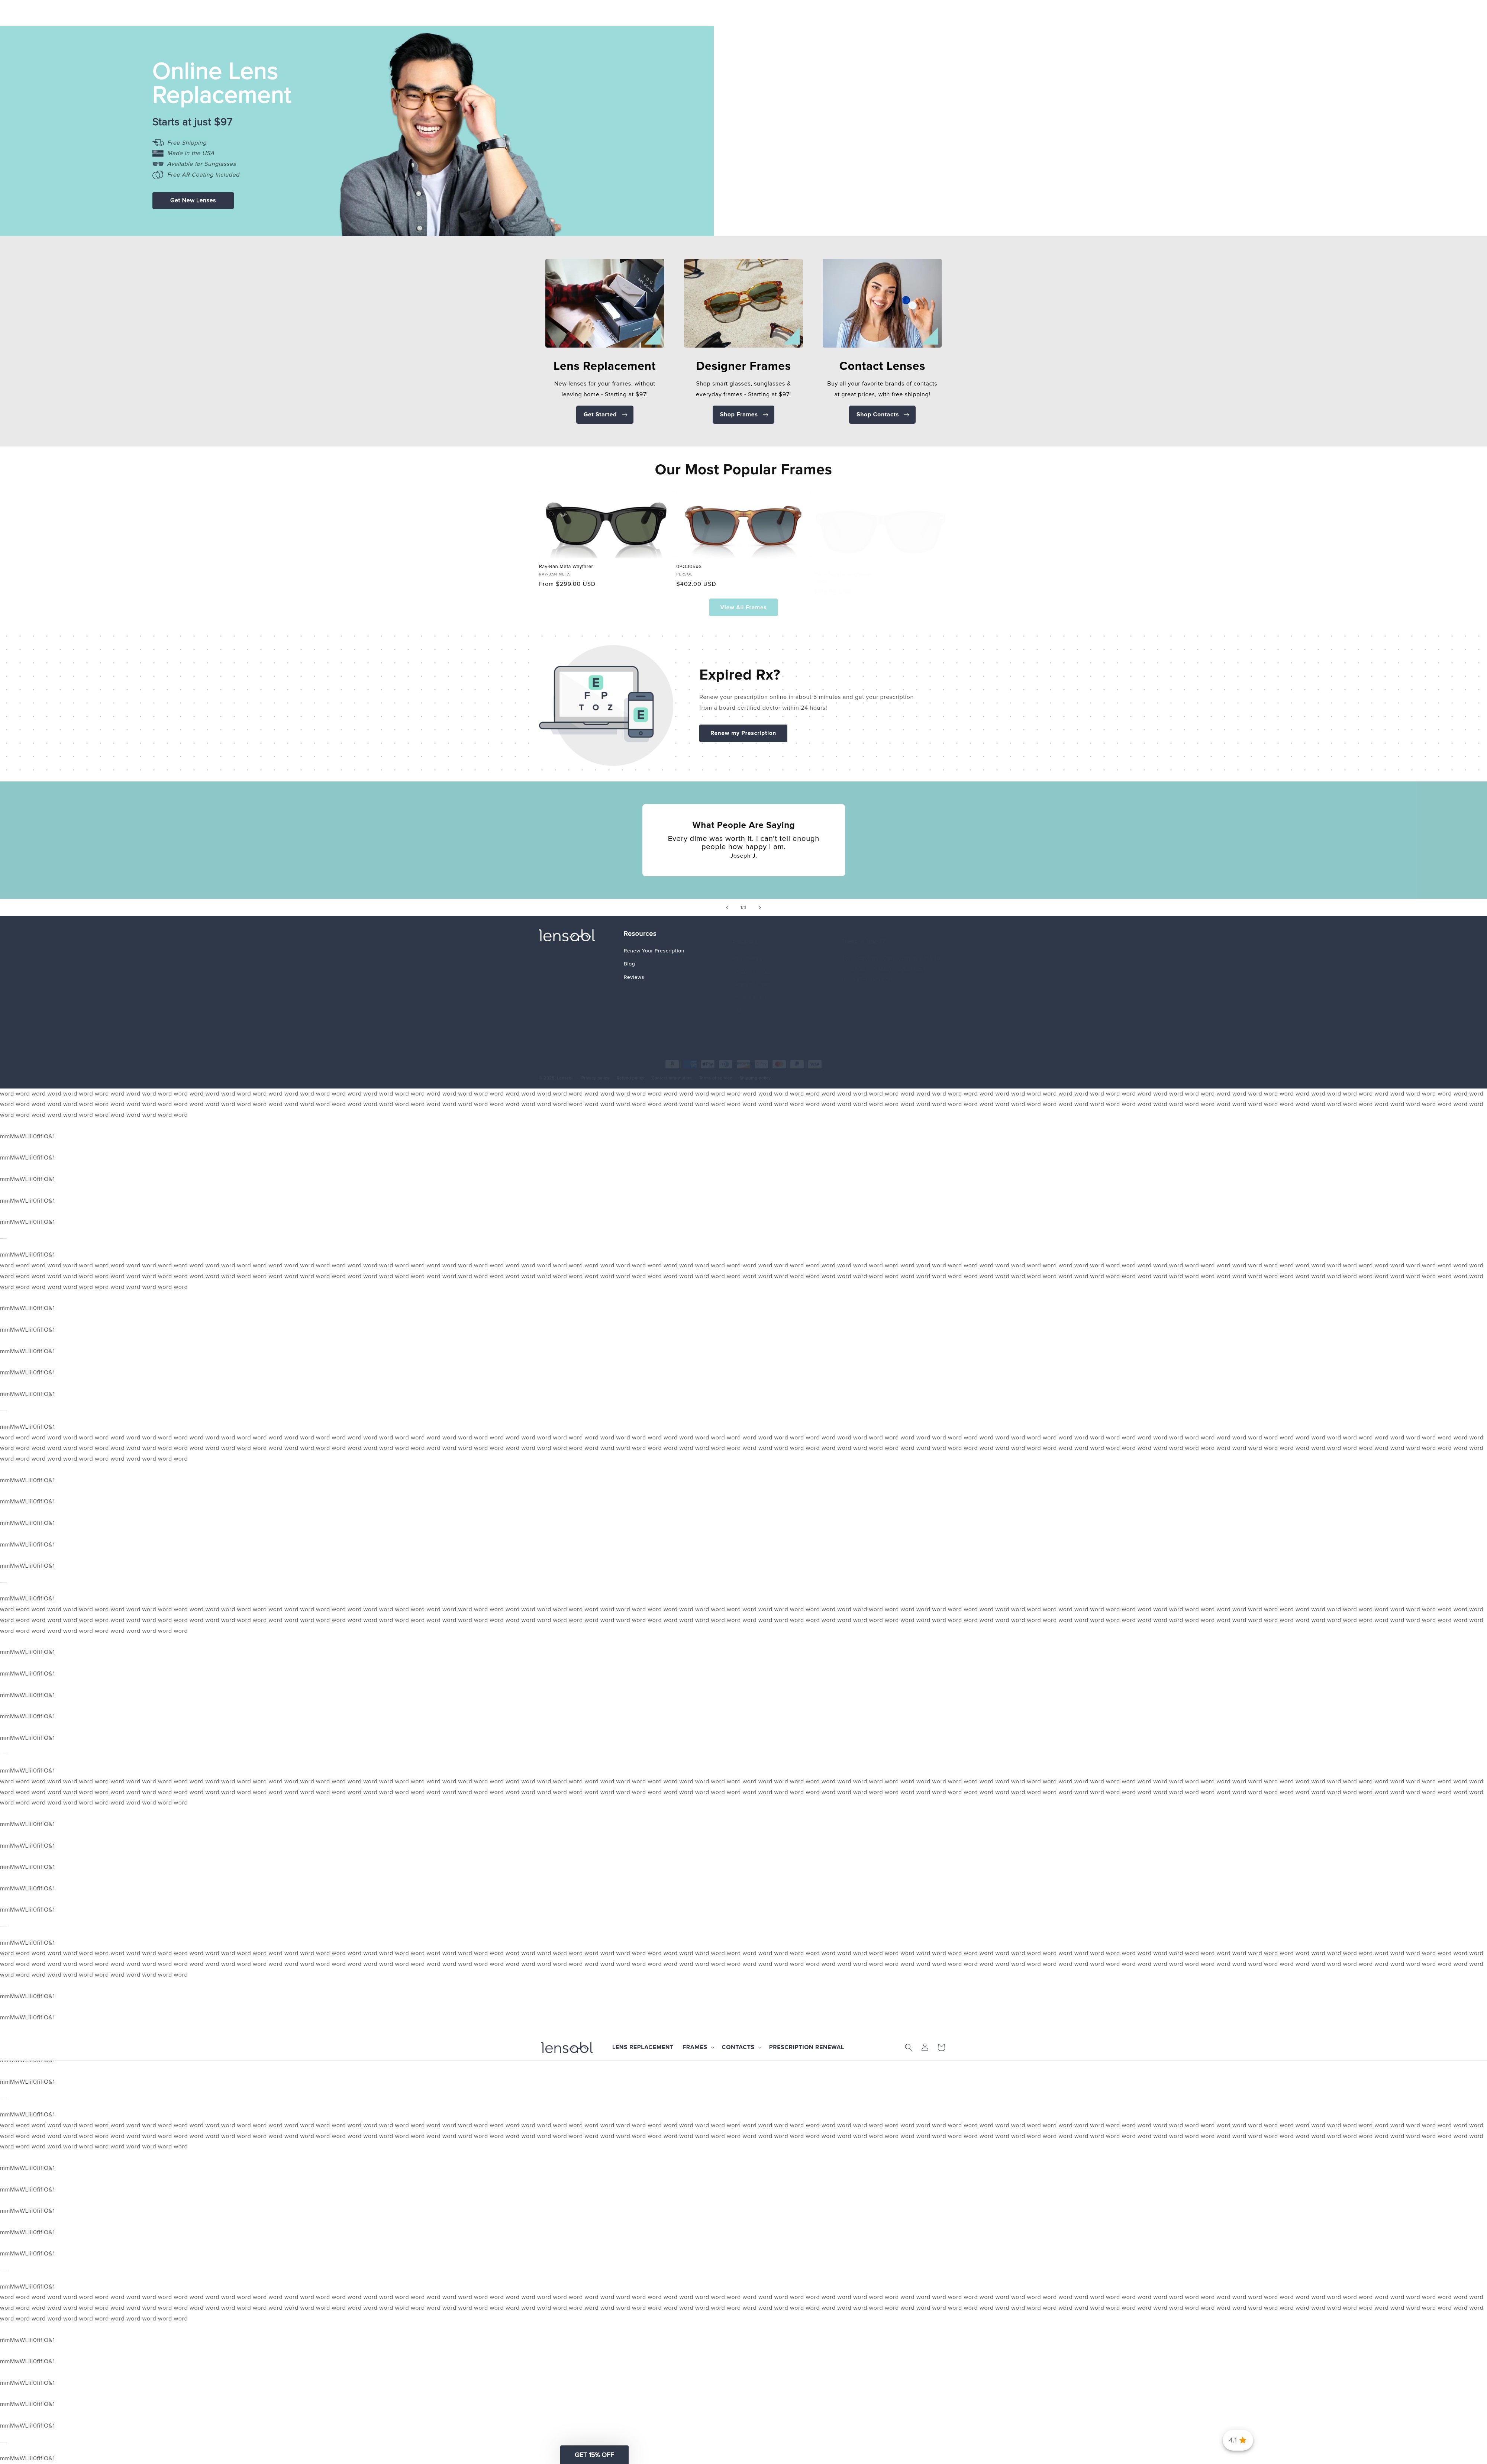
Task: Click Renew my Prescription button
Action: 743,733
